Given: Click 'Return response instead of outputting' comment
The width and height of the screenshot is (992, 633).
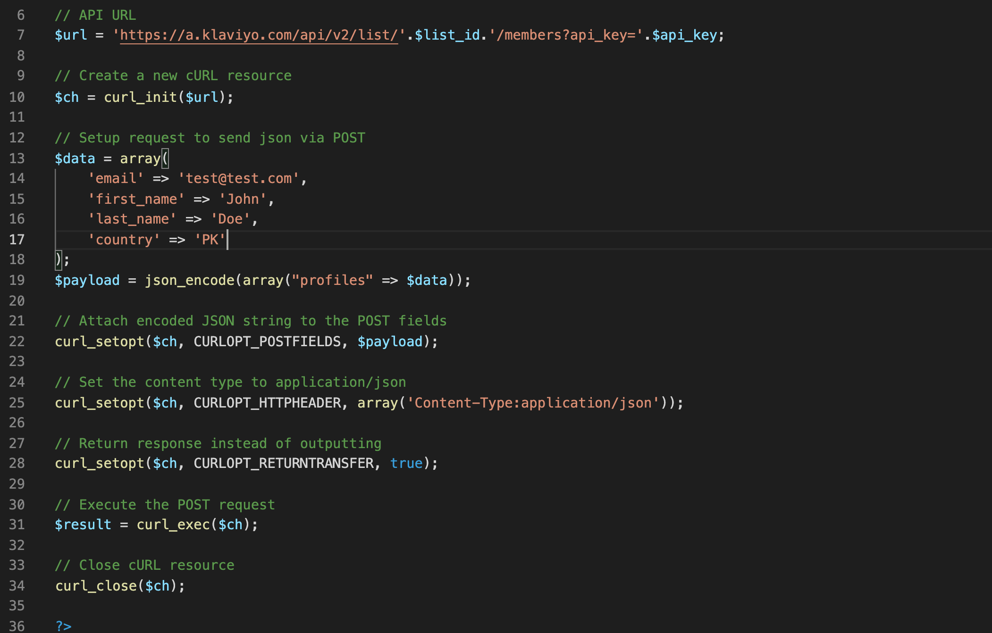Looking at the screenshot, I should (x=218, y=443).
